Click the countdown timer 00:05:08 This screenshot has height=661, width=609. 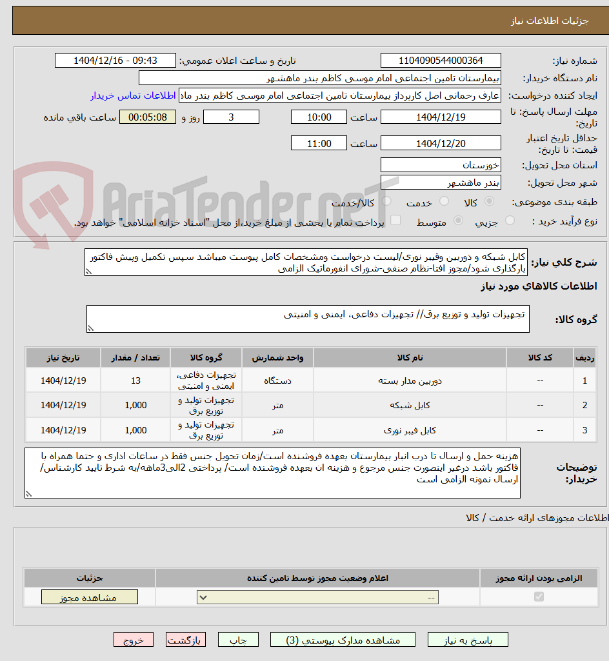coord(148,117)
